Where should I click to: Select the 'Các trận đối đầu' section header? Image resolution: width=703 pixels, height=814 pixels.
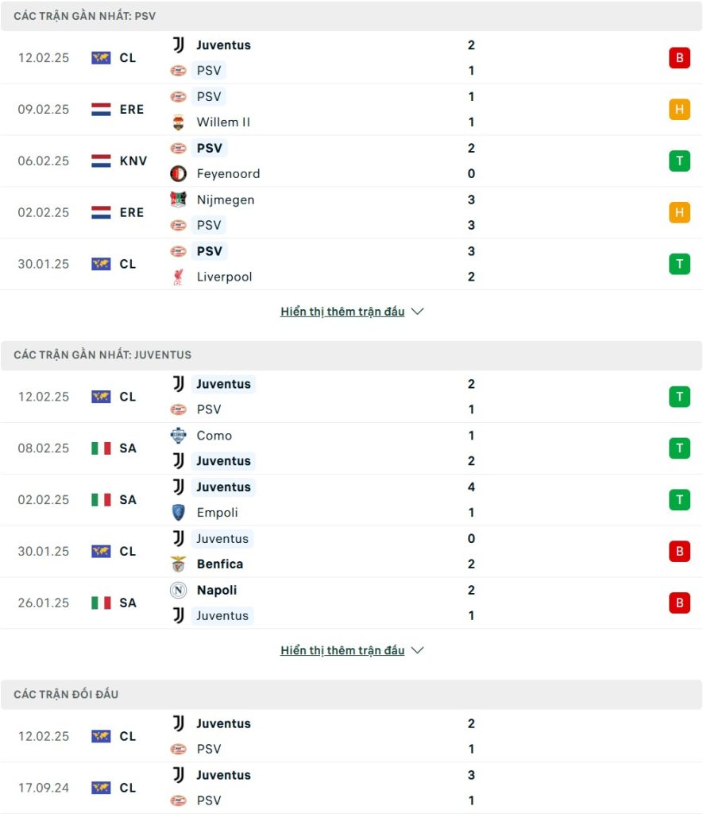pos(66,694)
